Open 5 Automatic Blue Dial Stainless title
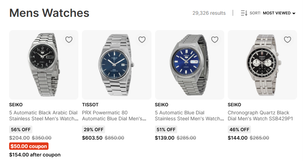 (x=189, y=116)
